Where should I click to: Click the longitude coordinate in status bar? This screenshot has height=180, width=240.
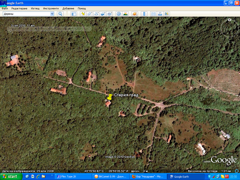118,171
